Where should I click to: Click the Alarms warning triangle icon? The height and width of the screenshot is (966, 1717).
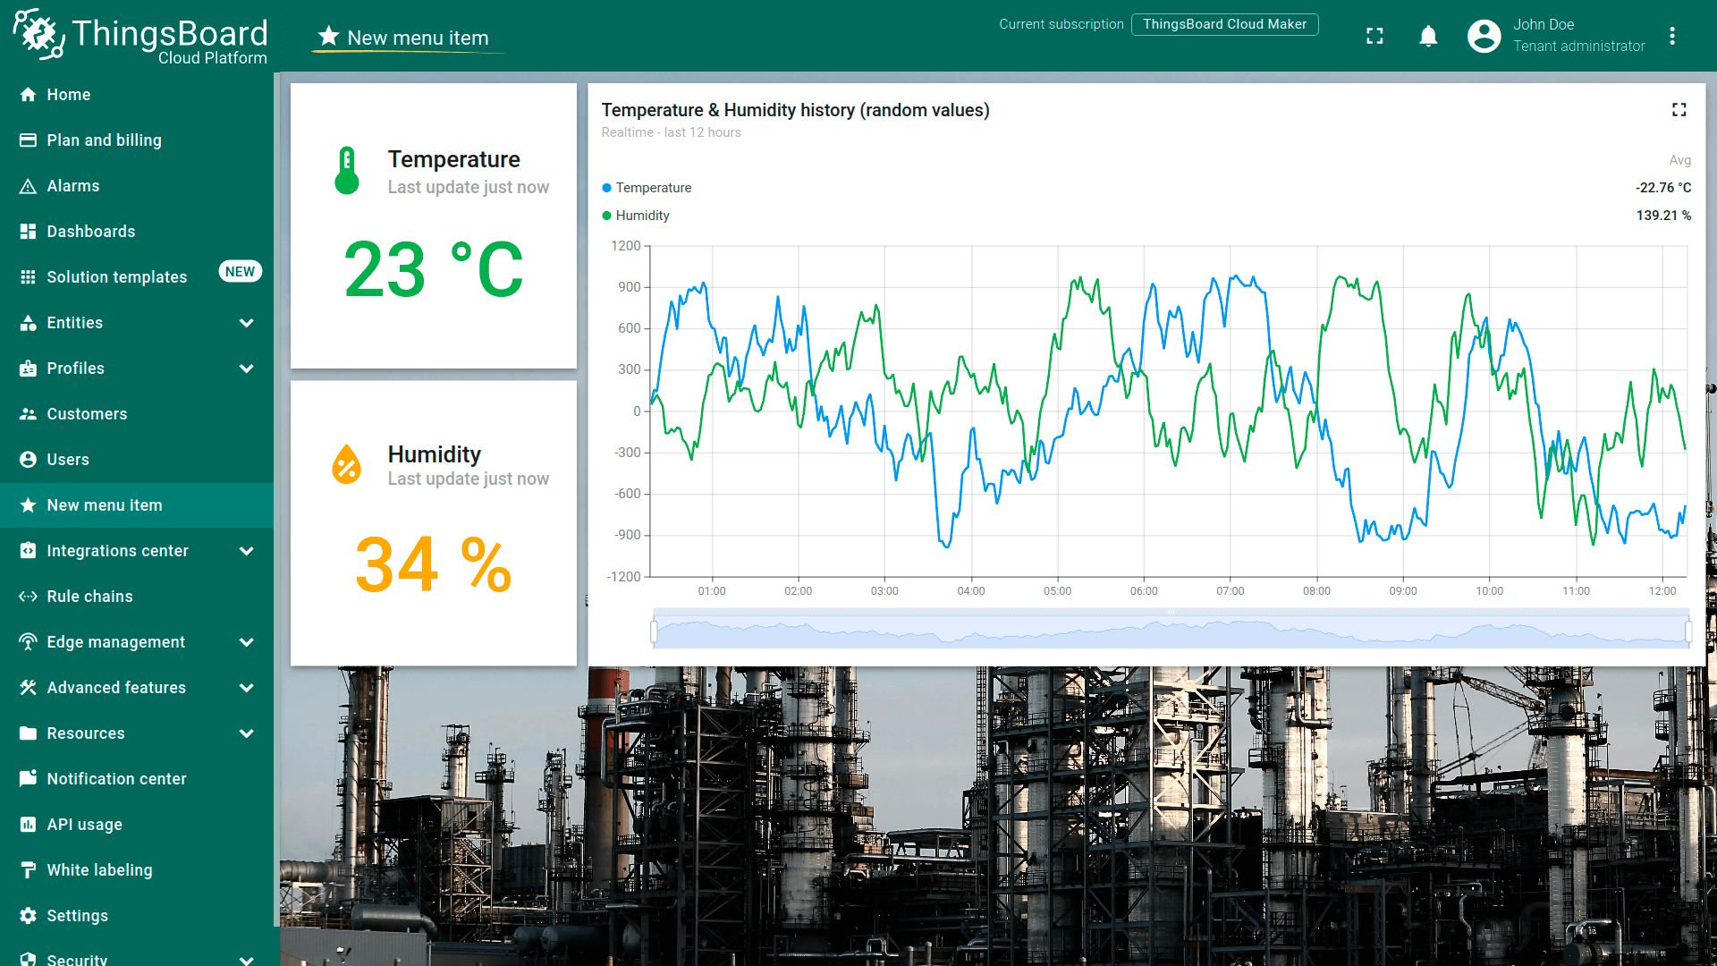point(28,186)
